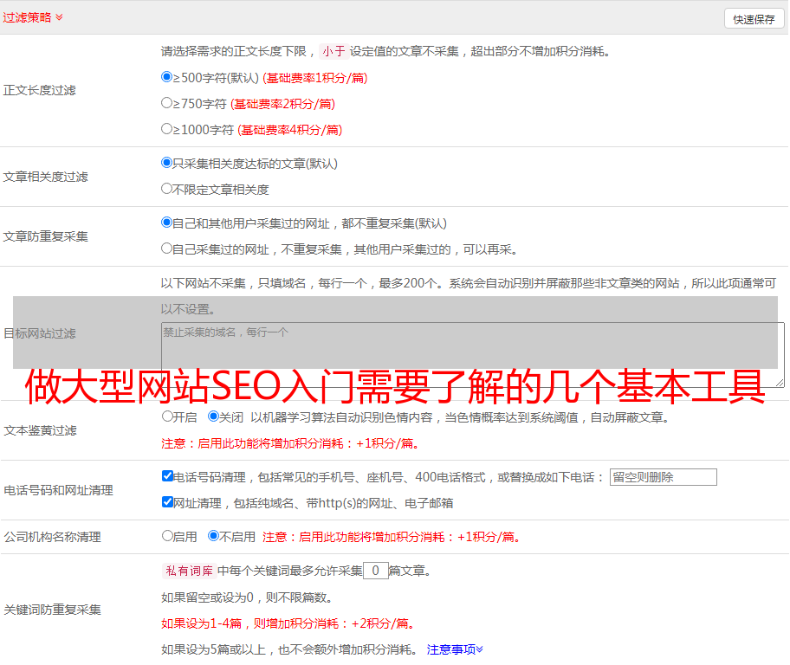Toggle the 网址清理 checkbox
This screenshot has height=665, width=790.
pyautogui.click(x=167, y=502)
